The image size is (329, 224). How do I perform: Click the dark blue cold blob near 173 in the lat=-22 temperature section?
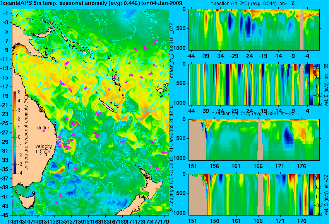coord(288,136)
